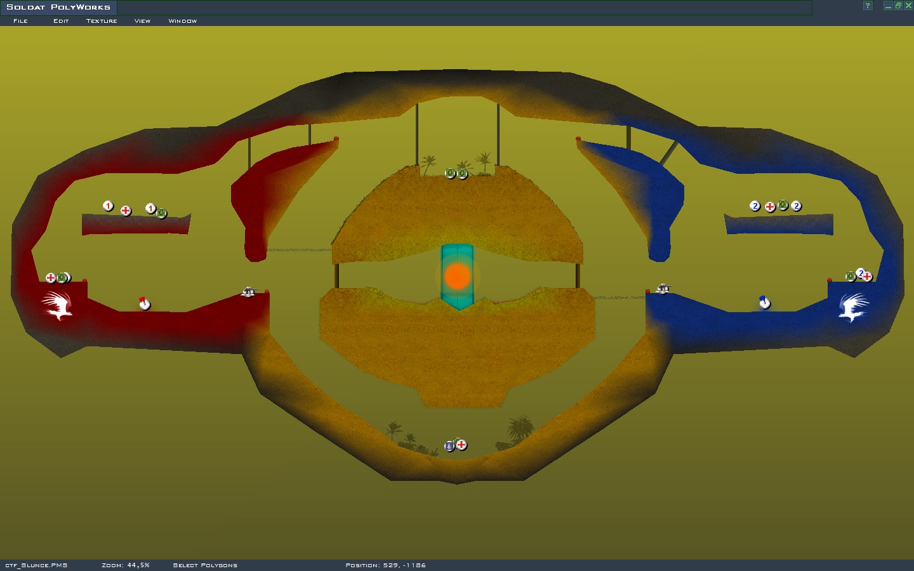Click the blue base stationary gun icon
The height and width of the screenshot is (571, 914).
point(663,289)
